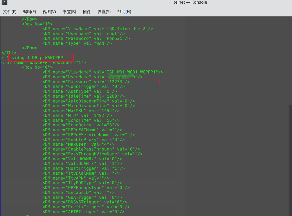Viewport: 292px width, 216px height.
Task: Click the ViewName IGD.TelnetUser2 line
Action: click(98, 29)
